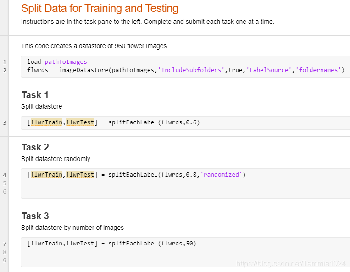Click the 'Task 1' heading
350x272 pixels.
35,95
